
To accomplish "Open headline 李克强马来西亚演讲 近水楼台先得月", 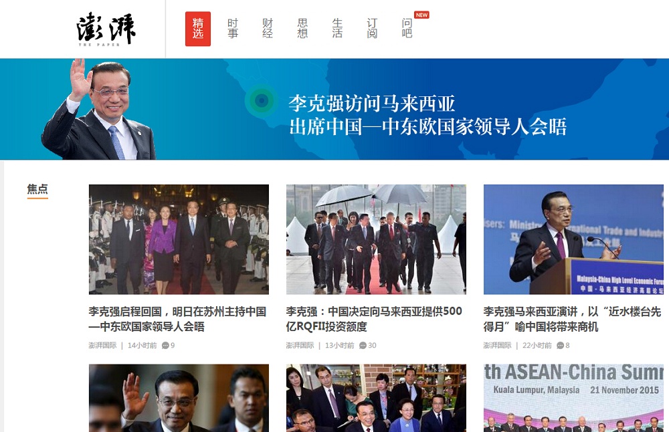I will 572,319.
